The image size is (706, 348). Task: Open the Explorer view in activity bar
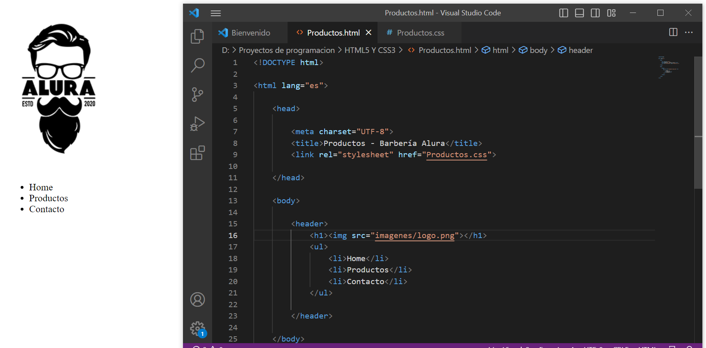coord(198,36)
